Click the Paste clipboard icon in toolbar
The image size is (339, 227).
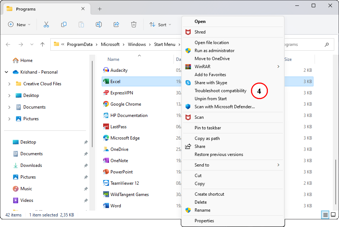click(81, 24)
